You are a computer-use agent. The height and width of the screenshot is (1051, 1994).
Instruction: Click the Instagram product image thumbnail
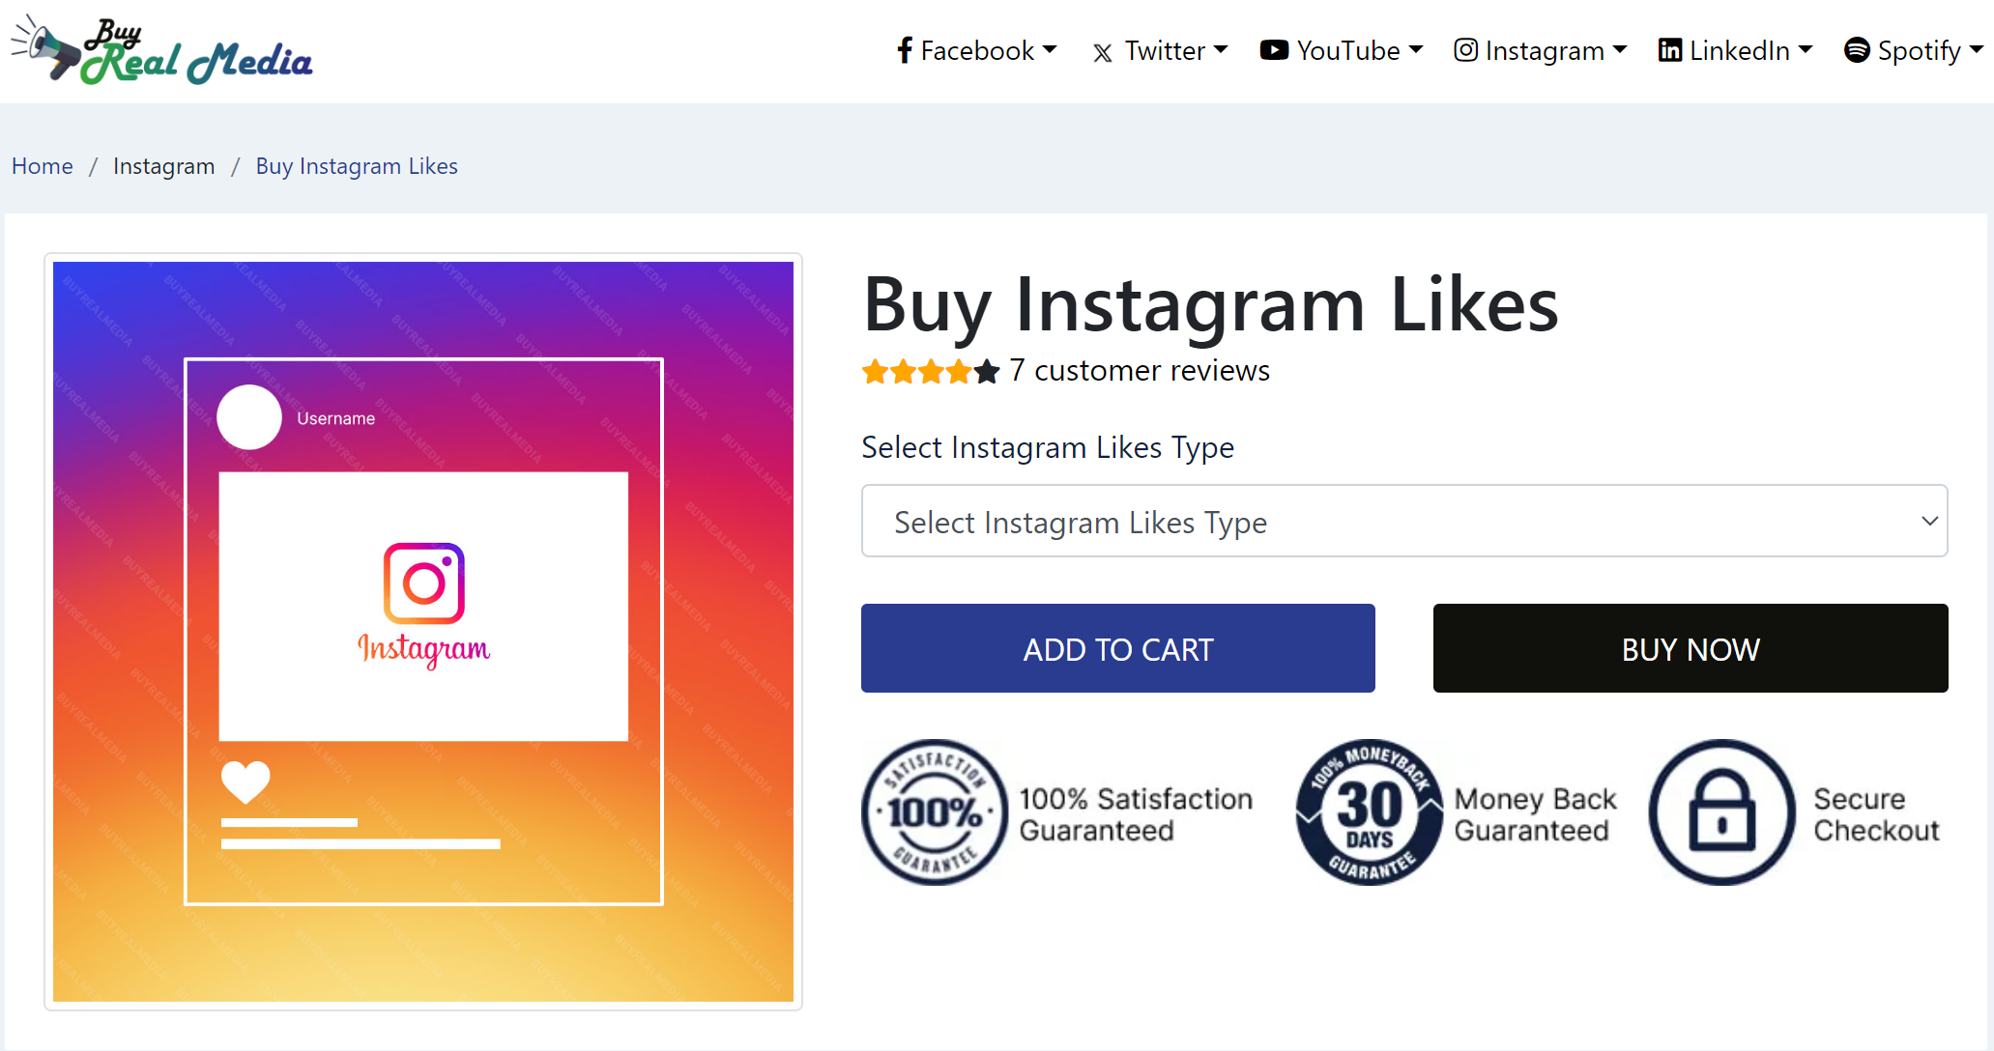click(x=423, y=632)
